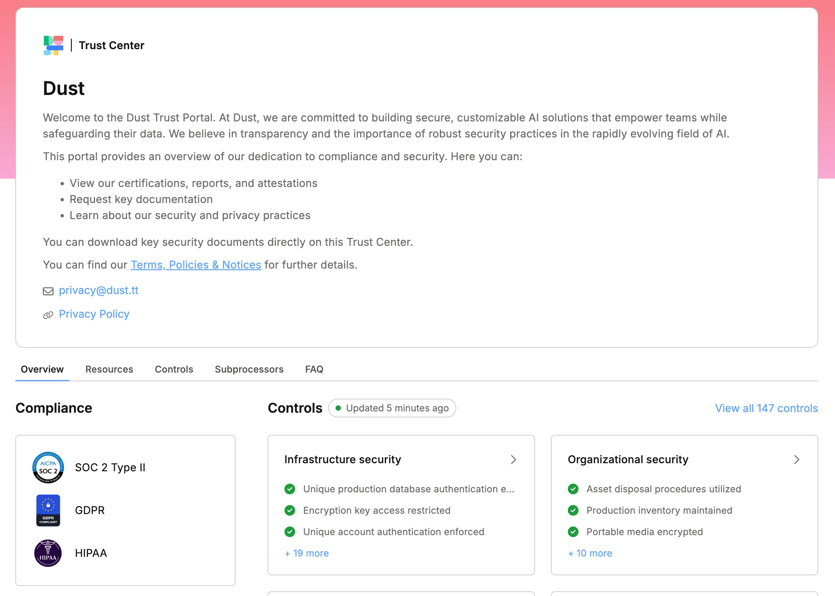The image size is (835, 596).
Task: Select the email envelope icon beside privacy@dust.tt
Action: (48, 291)
